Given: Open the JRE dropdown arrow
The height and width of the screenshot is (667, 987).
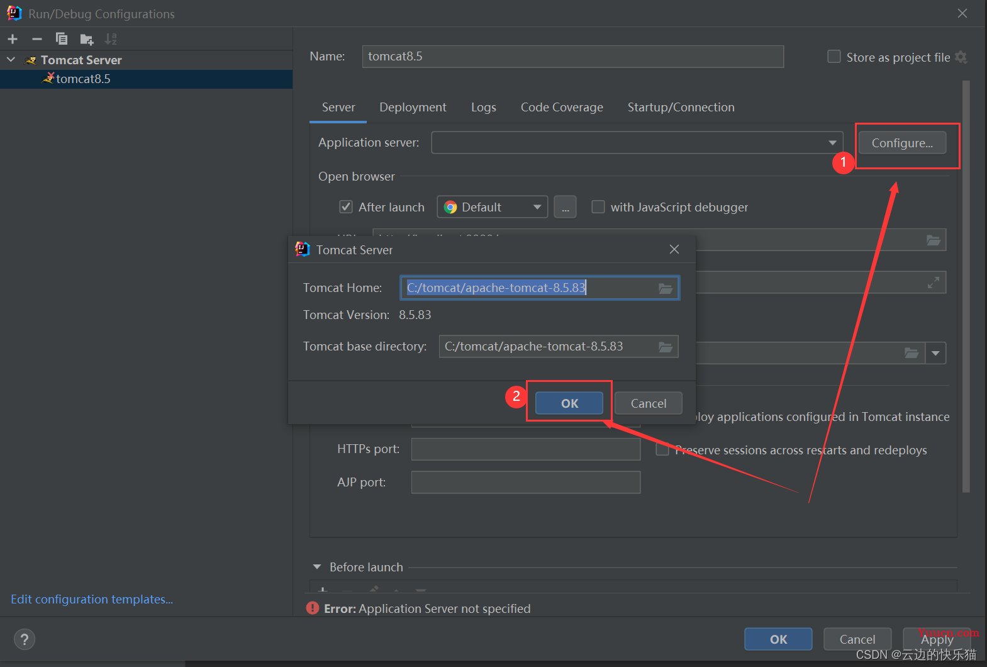Looking at the screenshot, I should pos(936,353).
